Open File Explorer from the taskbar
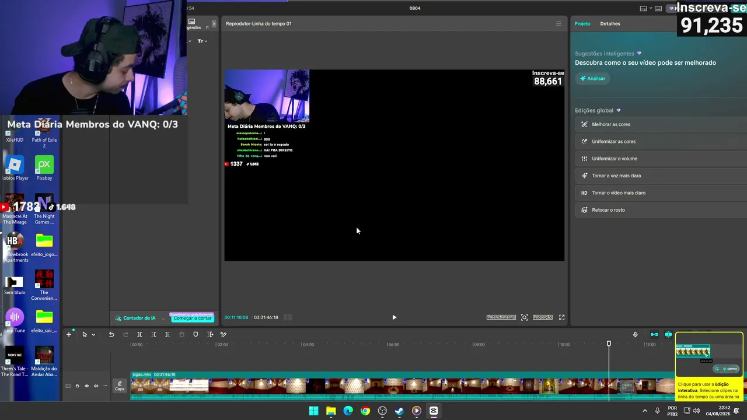This screenshot has width=747, height=420. [x=331, y=411]
